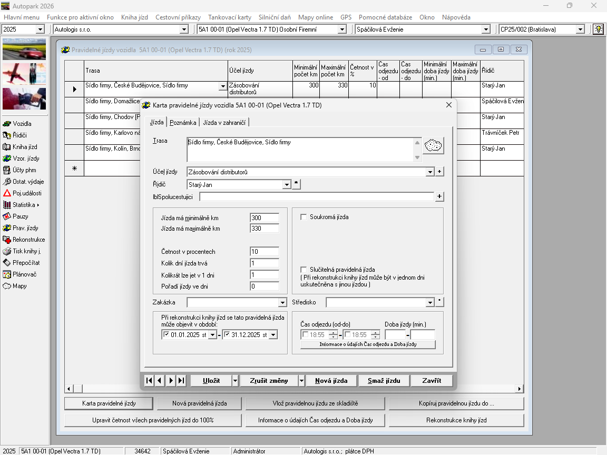Image resolution: width=607 pixels, height=455 pixels.
Task: Click the Tisk knihy j. printer icon
Action: (x=7, y=251)
